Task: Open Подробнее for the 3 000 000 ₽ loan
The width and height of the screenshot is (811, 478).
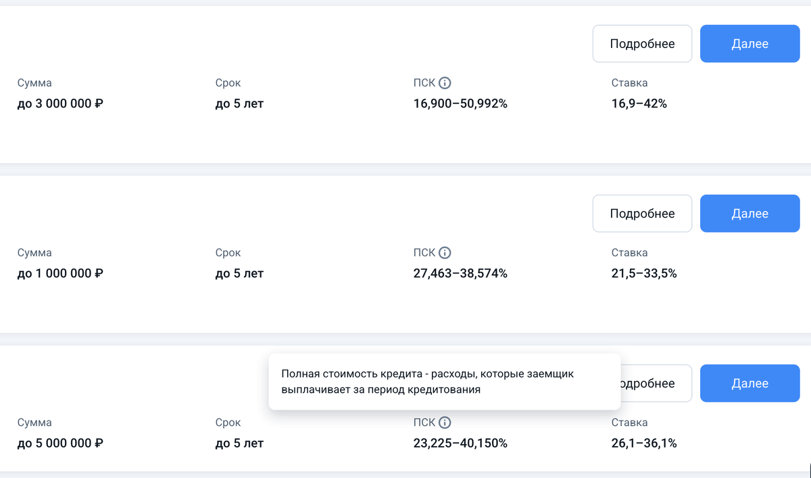Action: pos(642,44)
